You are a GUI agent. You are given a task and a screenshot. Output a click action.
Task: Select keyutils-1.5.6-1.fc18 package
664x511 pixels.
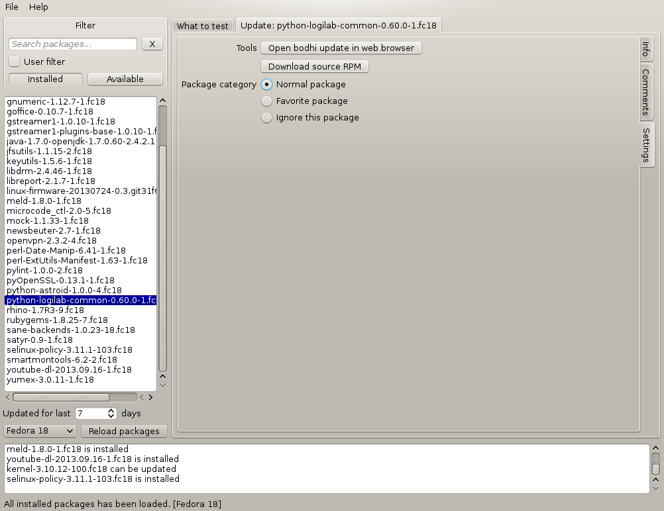[80, 161]
